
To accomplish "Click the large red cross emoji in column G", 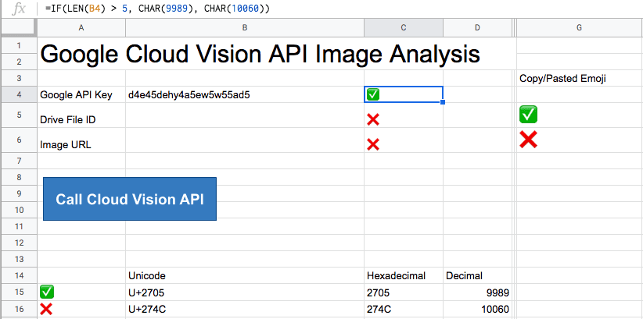I will (x=528, y=139).
